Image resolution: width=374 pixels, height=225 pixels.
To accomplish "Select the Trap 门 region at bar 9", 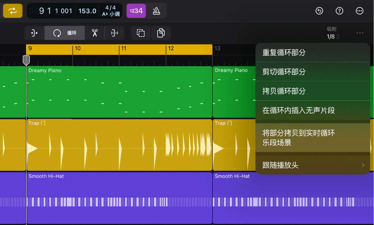I will point(119,145).
